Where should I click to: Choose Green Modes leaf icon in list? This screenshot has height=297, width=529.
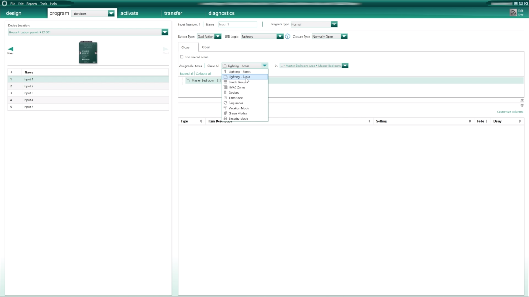[225, 113]
